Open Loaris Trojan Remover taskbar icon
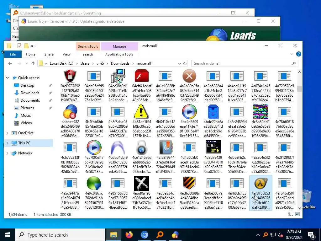This screenshot has height=241, width=321. pyautogui.click(x=175, y=235)
